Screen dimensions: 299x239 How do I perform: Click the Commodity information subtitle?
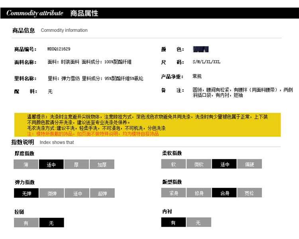tap(64, 30)
